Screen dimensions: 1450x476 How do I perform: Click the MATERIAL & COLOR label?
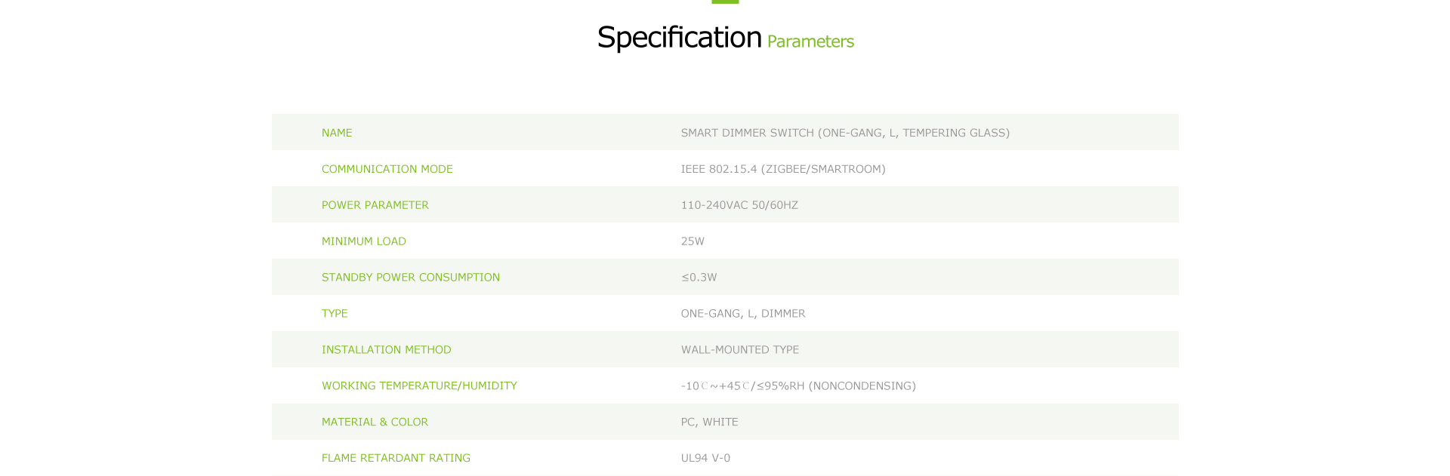pyautogui.click(x=375, y=422)
